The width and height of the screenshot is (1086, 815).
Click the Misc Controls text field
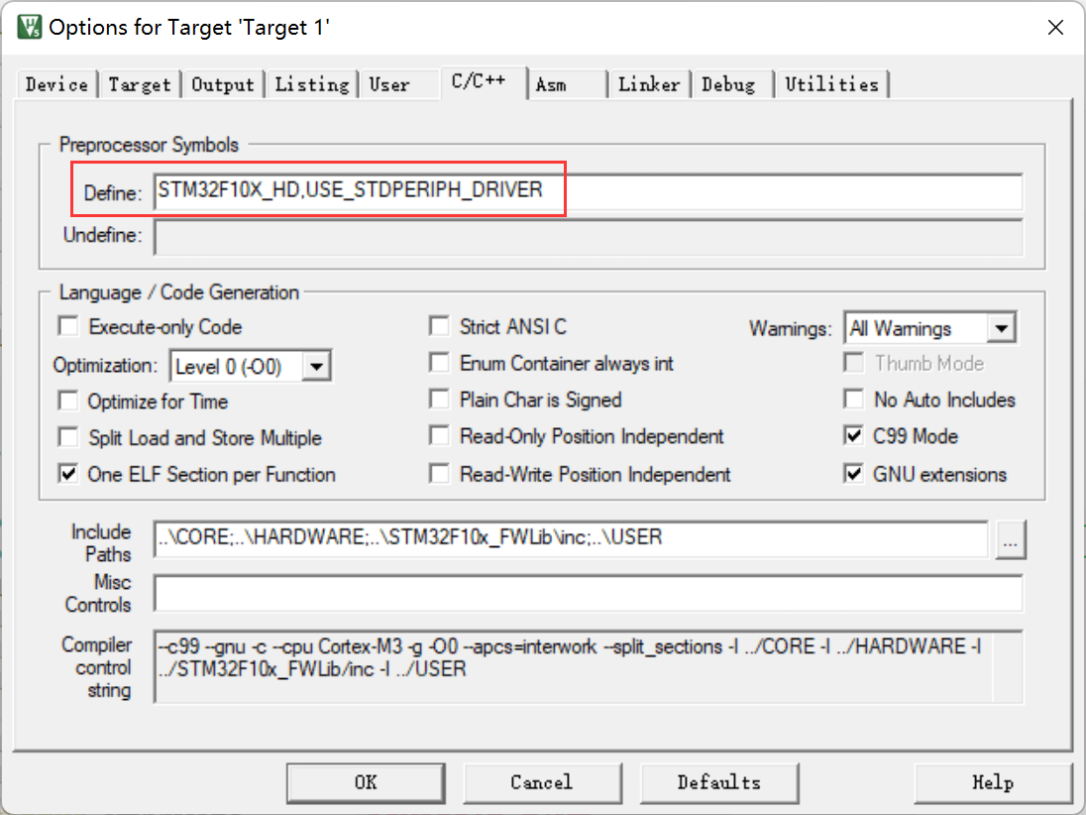[587, 594]
